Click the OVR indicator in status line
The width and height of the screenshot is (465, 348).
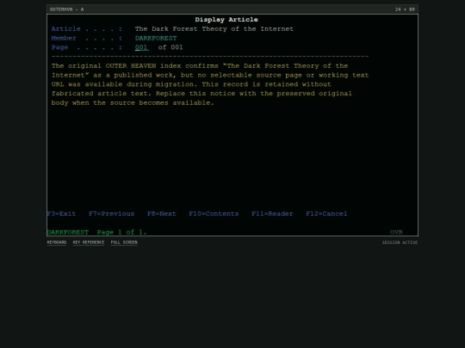click(x=396, y=232)
